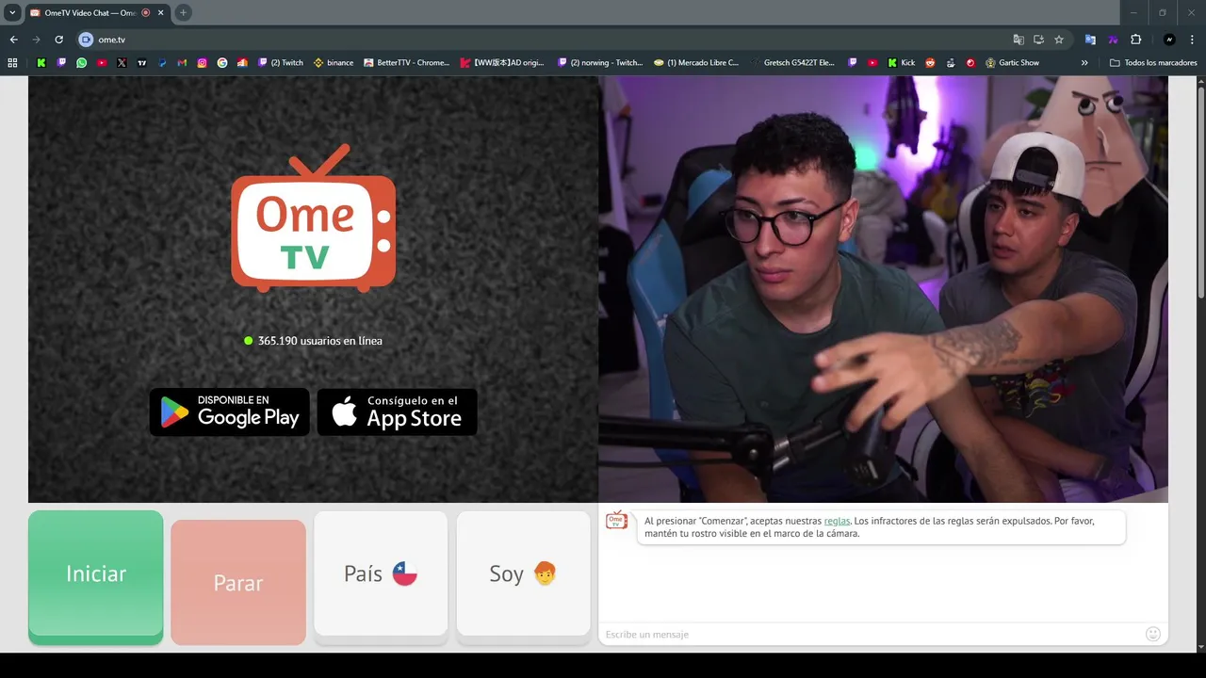Bookmark this page with the star icon
The image size is (1206, 678).
[1059, 40]
